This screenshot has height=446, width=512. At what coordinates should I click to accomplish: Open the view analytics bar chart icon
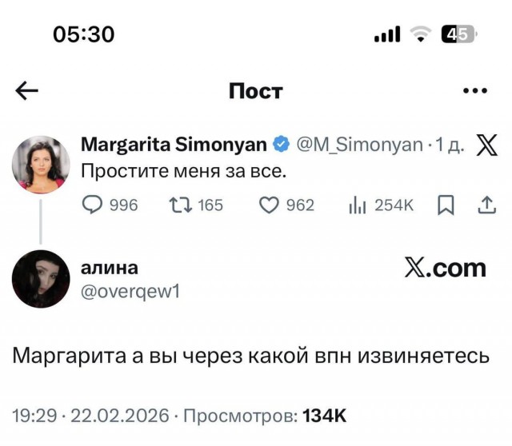coord(357,205)
